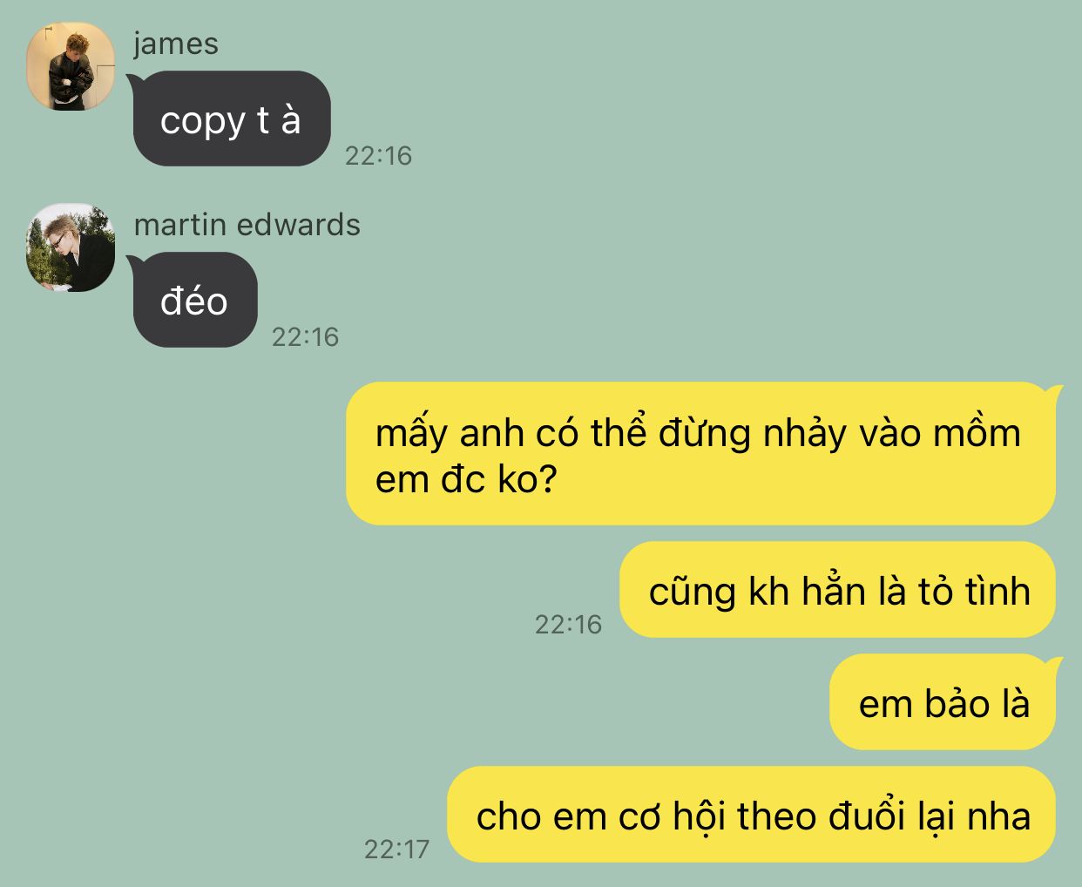Select the 'đéo' message bubble

coord(194,300)
